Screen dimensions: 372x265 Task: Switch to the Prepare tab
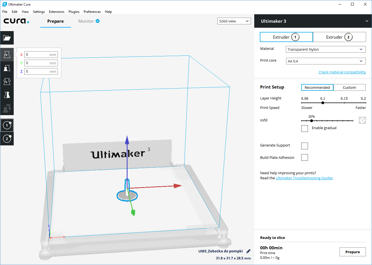(55, 21)
